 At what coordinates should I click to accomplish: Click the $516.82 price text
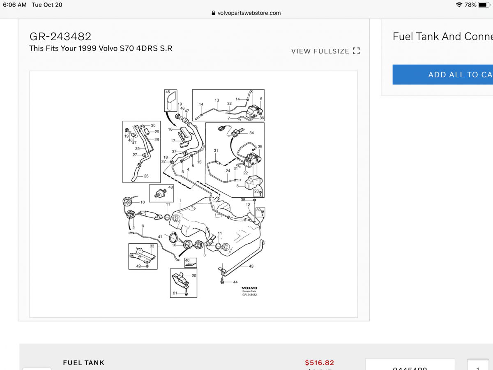point(319,363)
